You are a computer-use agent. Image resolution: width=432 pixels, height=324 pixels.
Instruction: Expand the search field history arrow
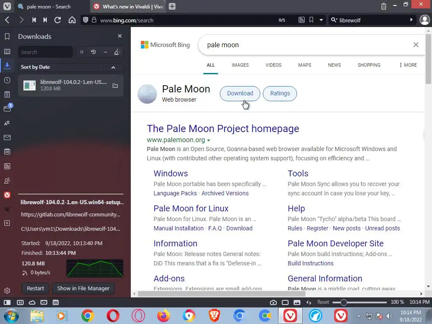[x=411, y=20]
